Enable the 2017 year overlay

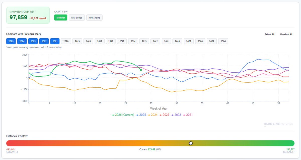tap(100, 41)
